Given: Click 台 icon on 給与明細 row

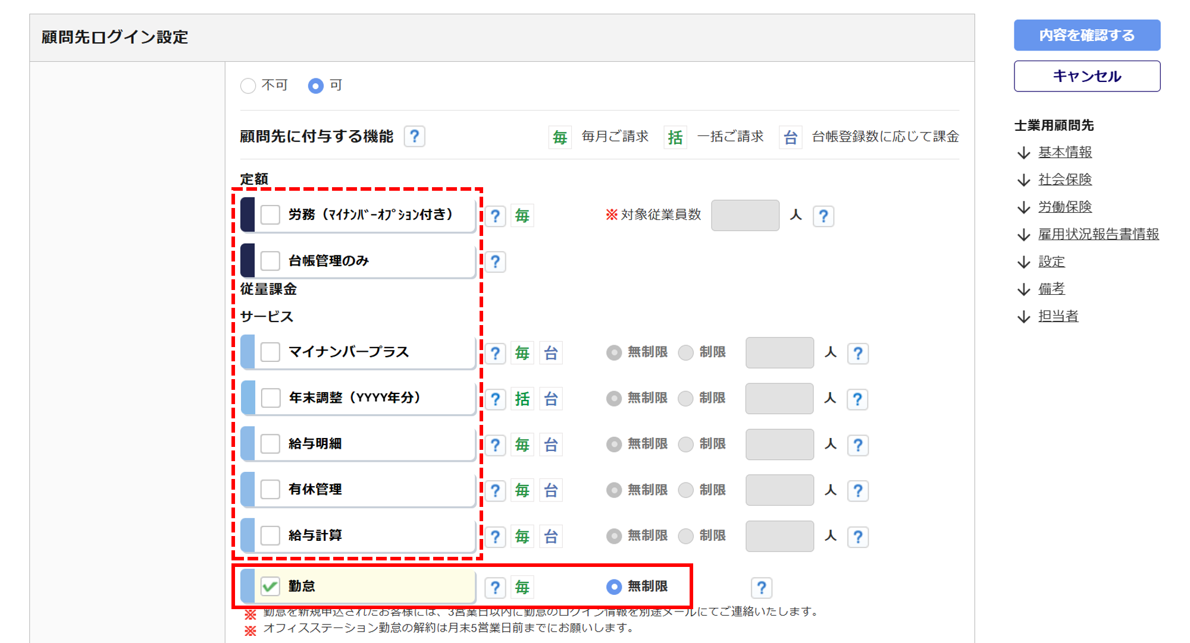Looking at the screenshot, I should (551, 445).
